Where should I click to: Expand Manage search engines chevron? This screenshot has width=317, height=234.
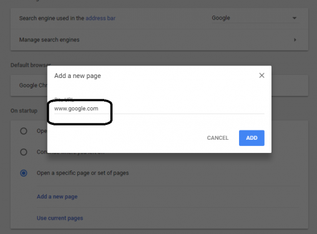coord(295,40)
